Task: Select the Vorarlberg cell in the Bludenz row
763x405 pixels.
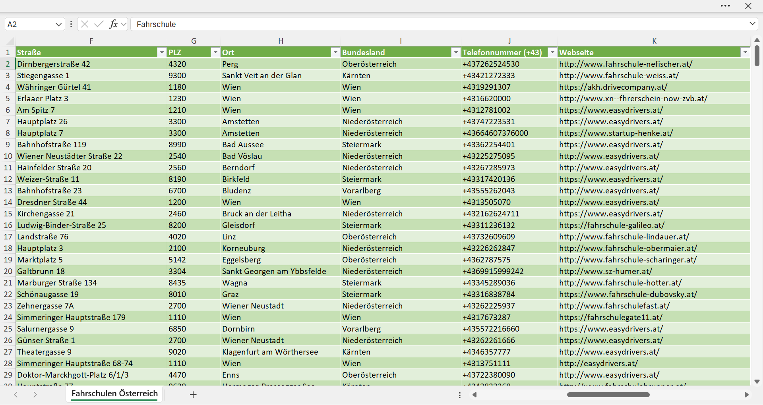Action: pyautogui.click(x=401, y=191)
